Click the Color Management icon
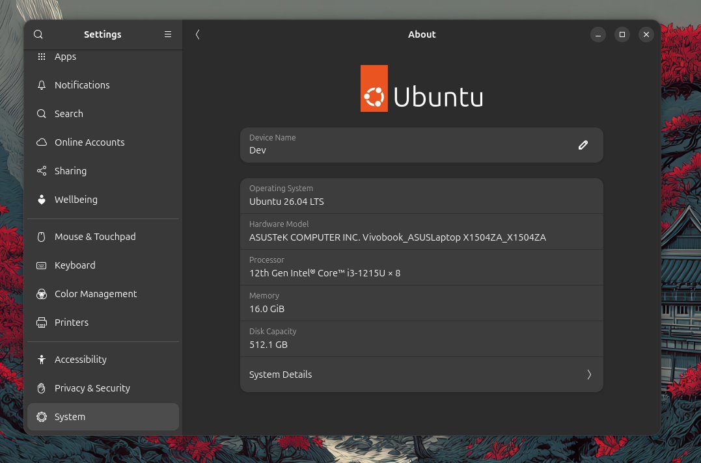This screenshot has width=701, height=463. click(x=42, y=294)
